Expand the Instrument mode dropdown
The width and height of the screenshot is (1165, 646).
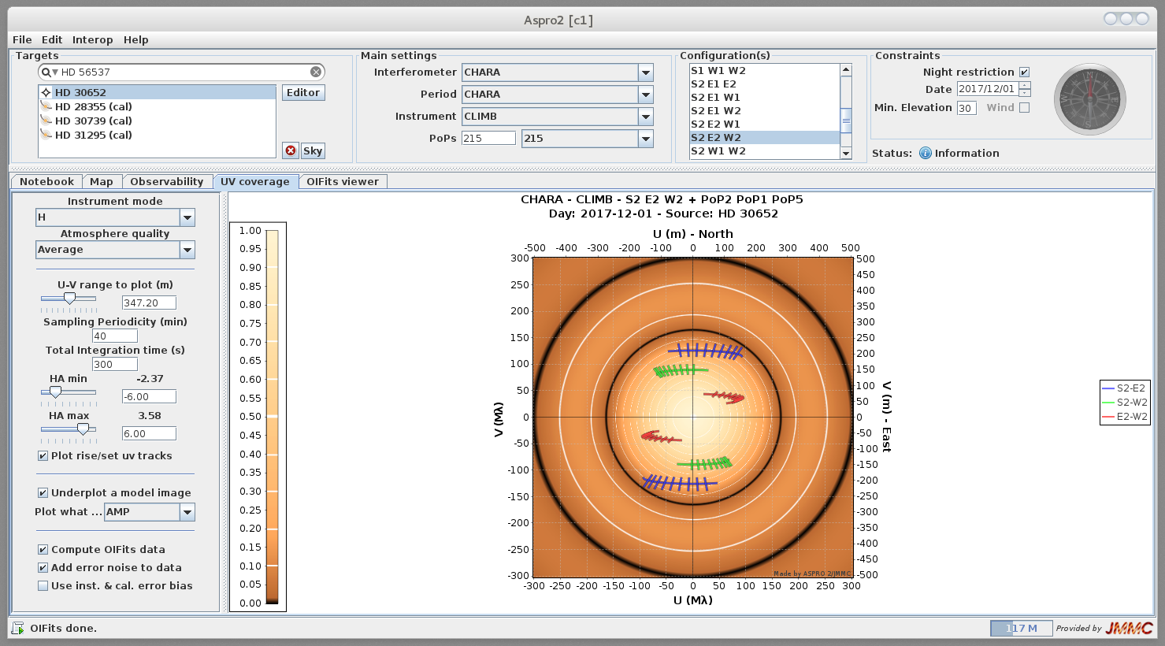(187, 217)
